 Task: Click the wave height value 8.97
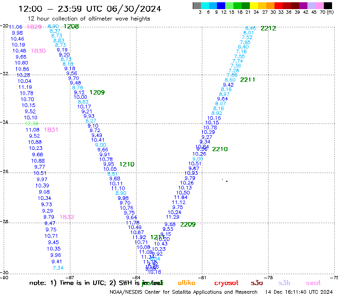coord(224,94)
